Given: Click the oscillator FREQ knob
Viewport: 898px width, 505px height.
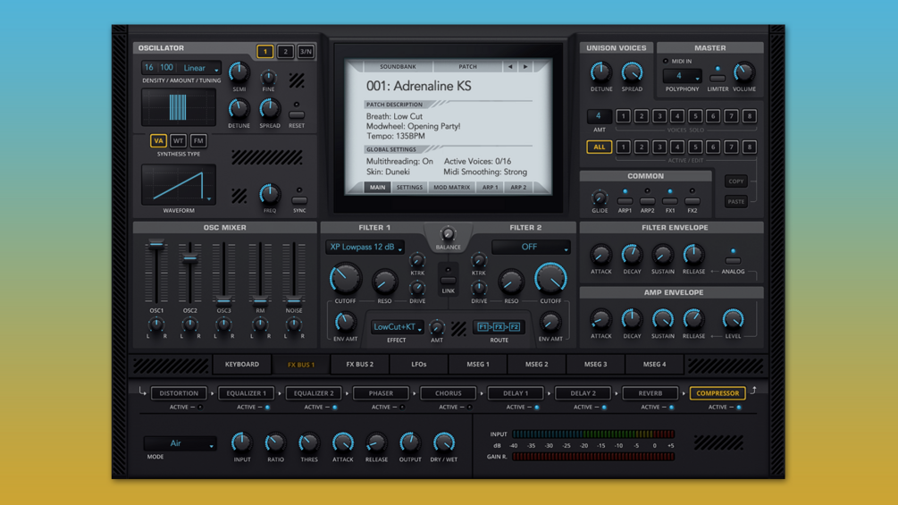Looking at the screenshot, I should coord(269,195).
